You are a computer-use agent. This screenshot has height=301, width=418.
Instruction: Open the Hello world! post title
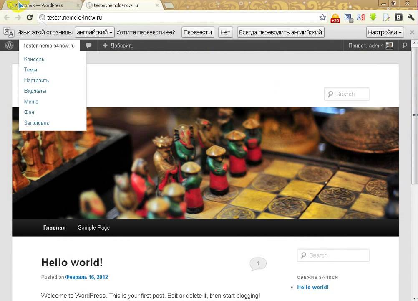click(x=72, y=263)
